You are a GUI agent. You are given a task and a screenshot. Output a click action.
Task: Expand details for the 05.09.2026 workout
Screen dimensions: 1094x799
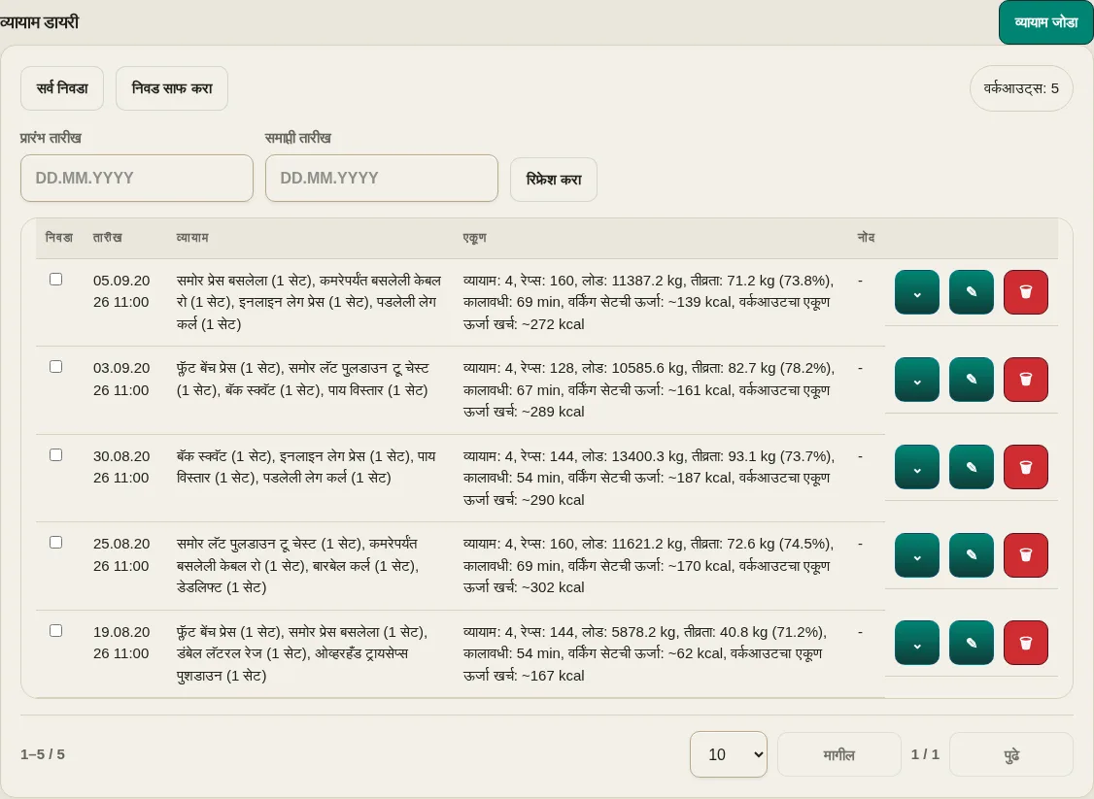point(917,292)
